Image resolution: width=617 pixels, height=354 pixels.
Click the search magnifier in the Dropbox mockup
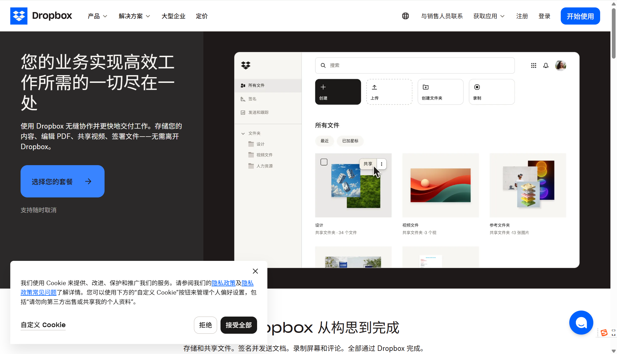[x=323, y=65]
